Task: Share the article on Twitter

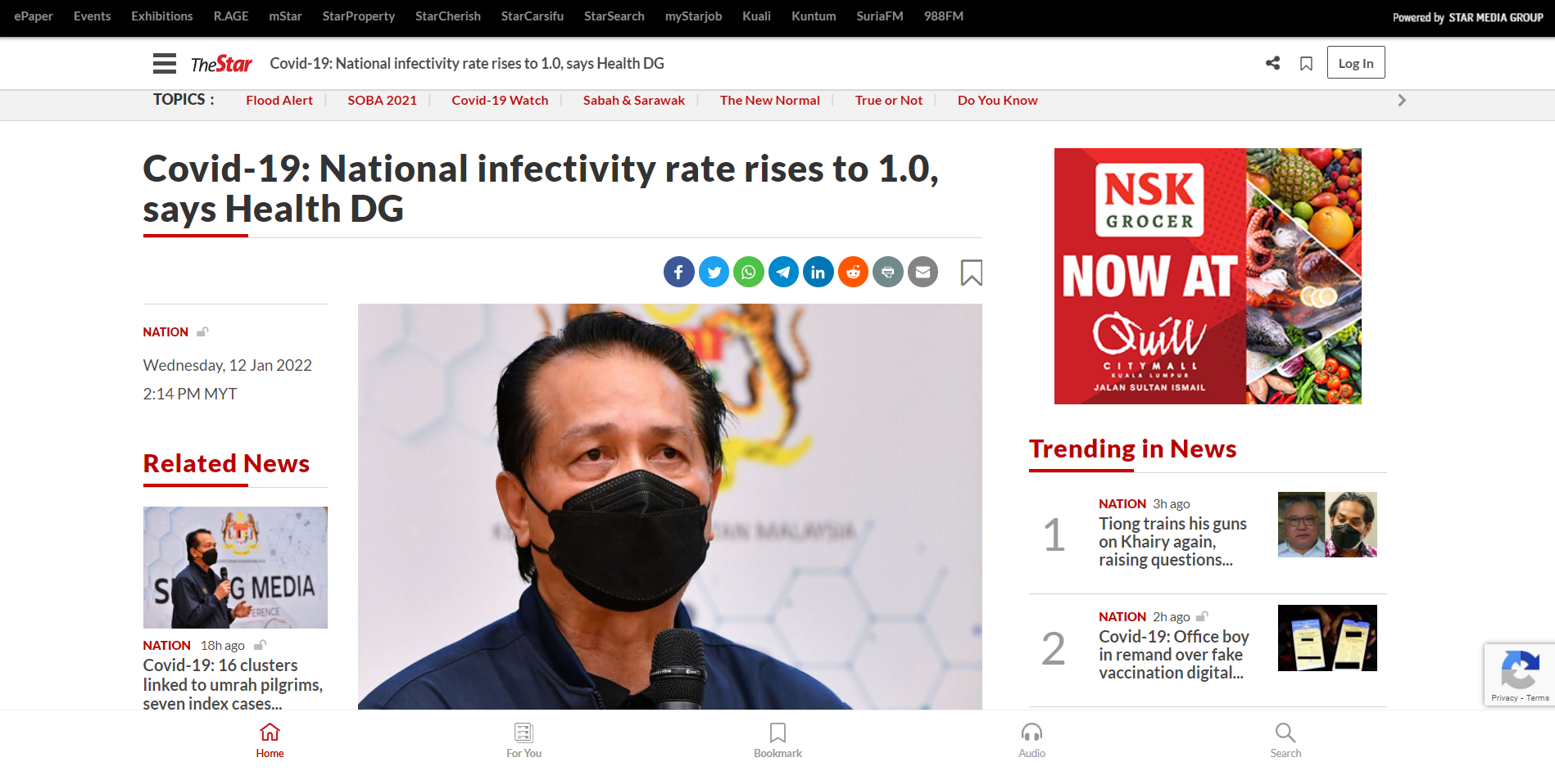Action: pos(714,272)
